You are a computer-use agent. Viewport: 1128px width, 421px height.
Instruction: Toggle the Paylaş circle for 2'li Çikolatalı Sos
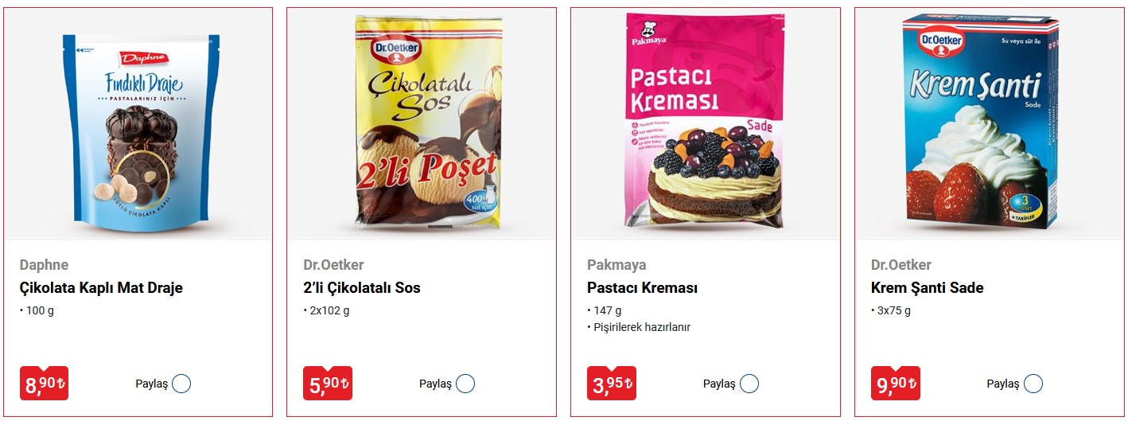point(465,384)
